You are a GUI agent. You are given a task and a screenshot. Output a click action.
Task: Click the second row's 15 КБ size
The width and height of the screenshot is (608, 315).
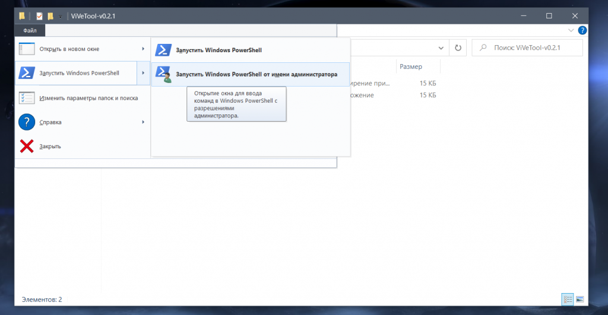pos(427,95)
